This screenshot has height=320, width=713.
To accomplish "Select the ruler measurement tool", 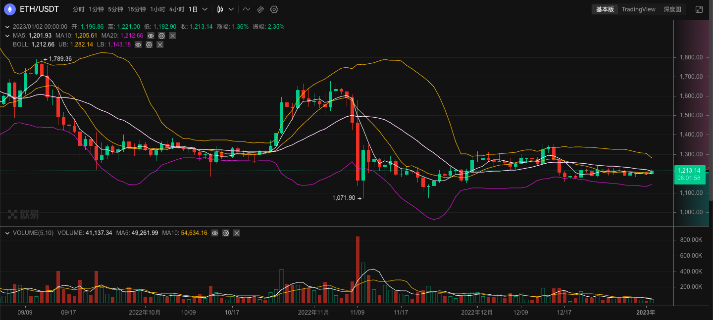I will [260, 9].
